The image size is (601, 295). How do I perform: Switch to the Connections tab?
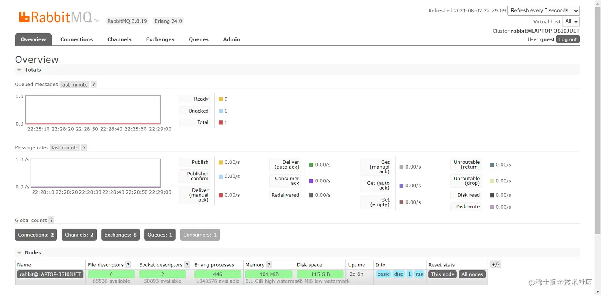[77, 39]
